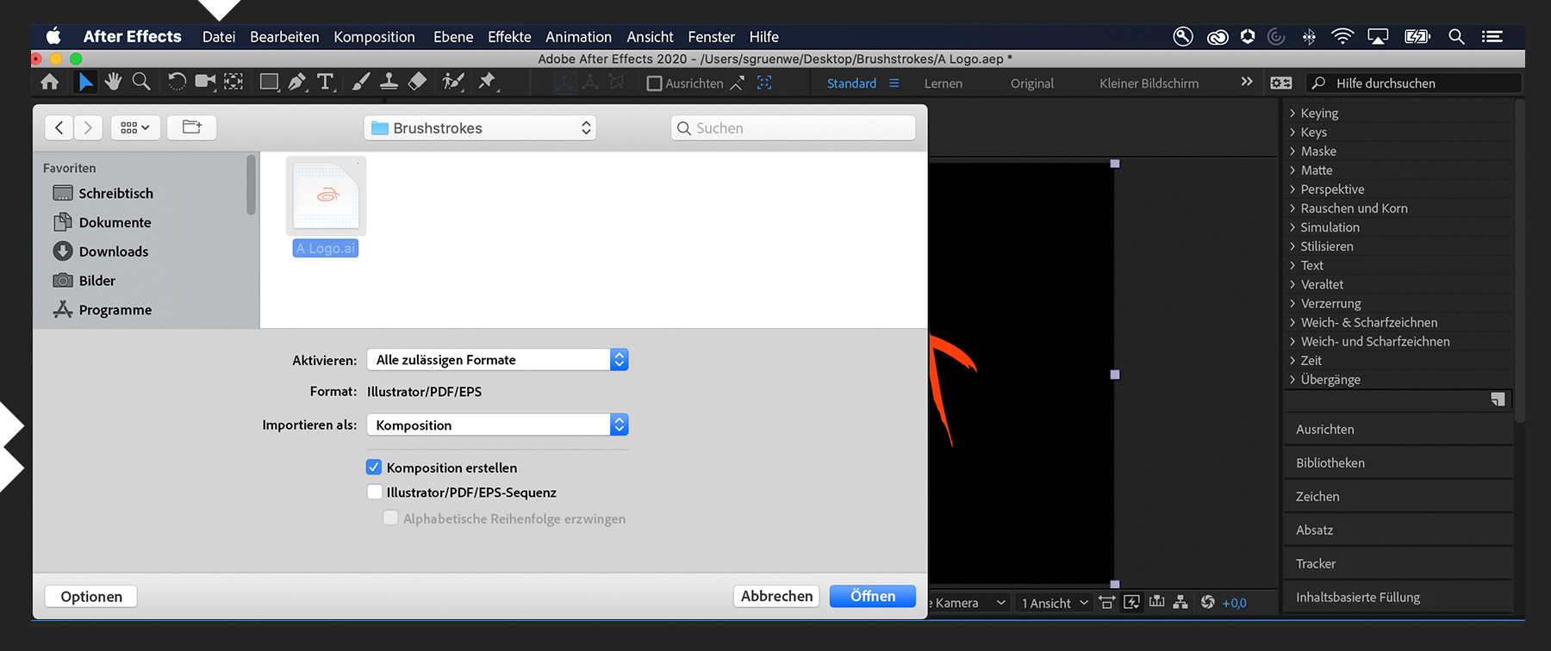Screen dimensions: 1551x651
Task: Click the Öffnen button
Action: (872, 596)
